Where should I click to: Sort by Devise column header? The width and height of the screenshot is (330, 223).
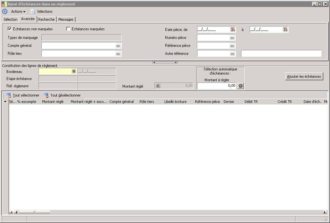tap(229, 102)
